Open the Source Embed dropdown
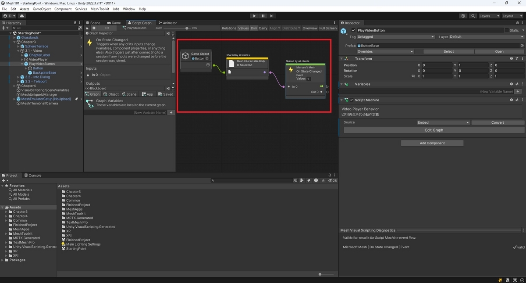 point(443,122)
